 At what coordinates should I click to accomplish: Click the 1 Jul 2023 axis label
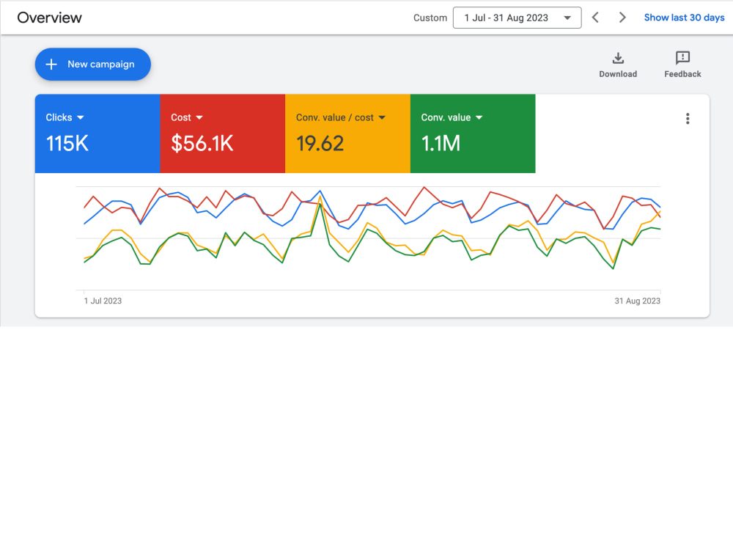103,301
